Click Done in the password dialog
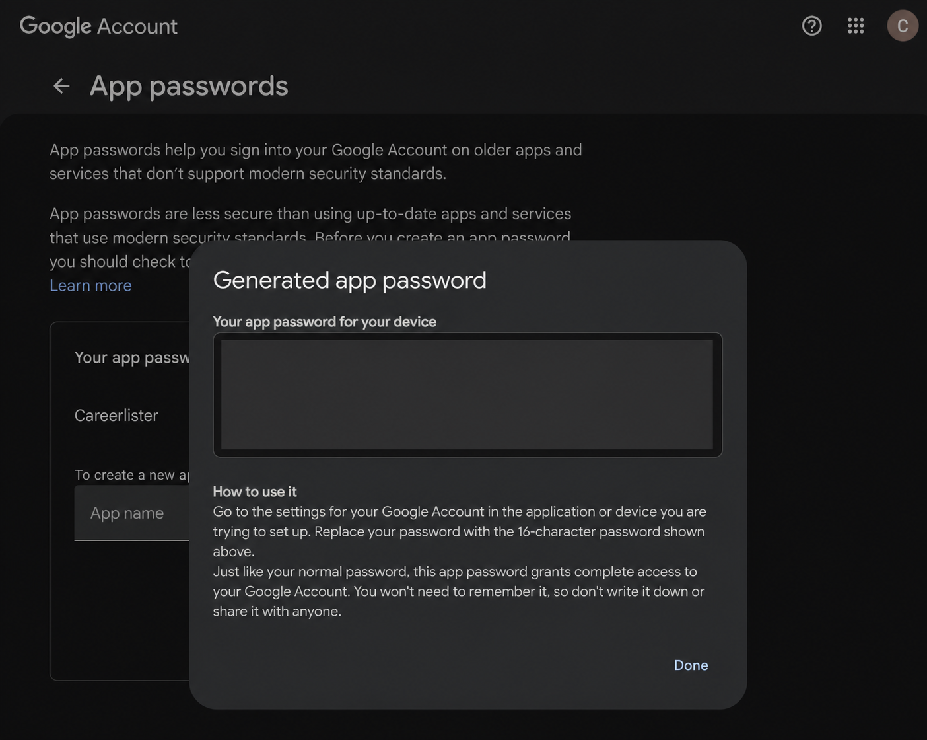The height and width of the screenshot is (740, 927). pyautogui.click(x=691, y=665)
